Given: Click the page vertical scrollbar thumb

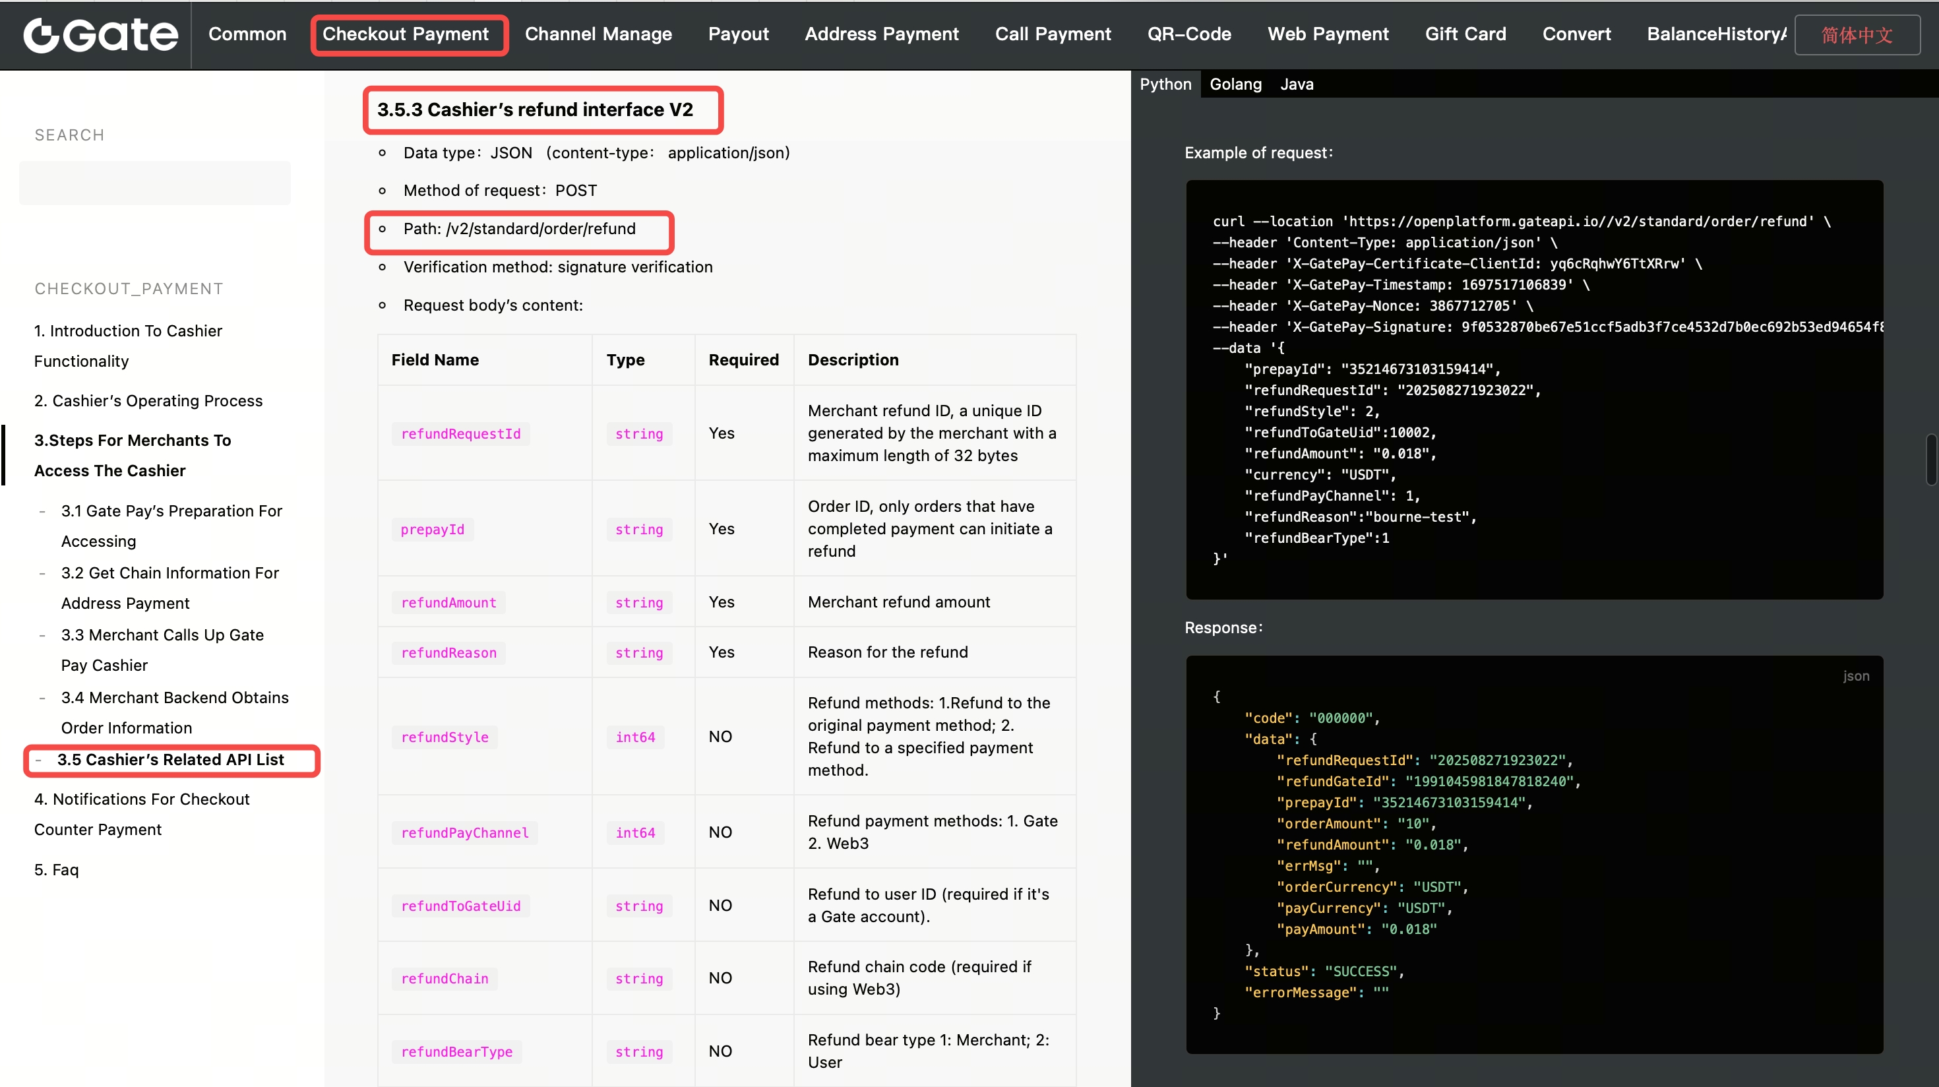Looking at the screenshot, I should coord(1930,459).
